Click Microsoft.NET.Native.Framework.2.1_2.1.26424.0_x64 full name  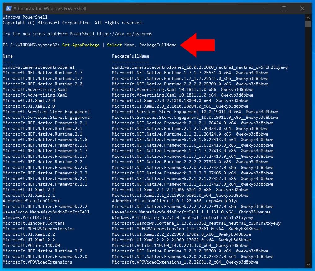pos(193,123)
